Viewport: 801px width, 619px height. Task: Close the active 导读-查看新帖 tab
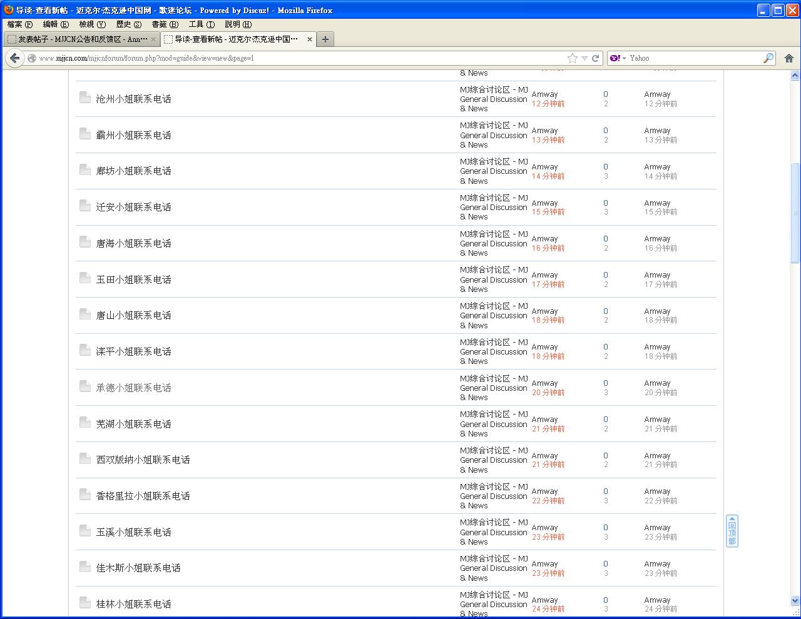pyautogui.click(x=309, y=39)
